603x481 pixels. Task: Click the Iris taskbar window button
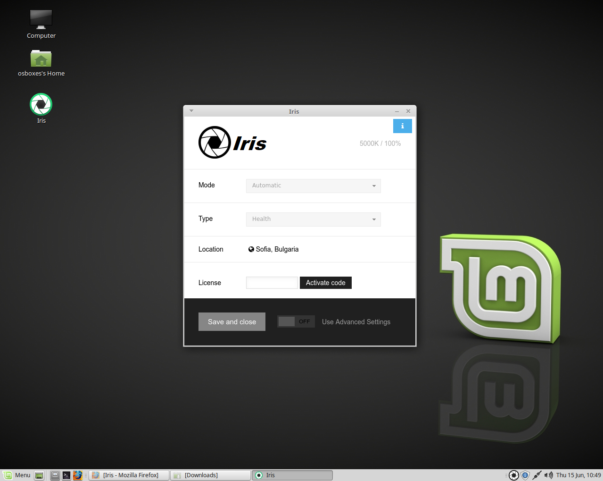pyautogui.click(x=292, y=475)
